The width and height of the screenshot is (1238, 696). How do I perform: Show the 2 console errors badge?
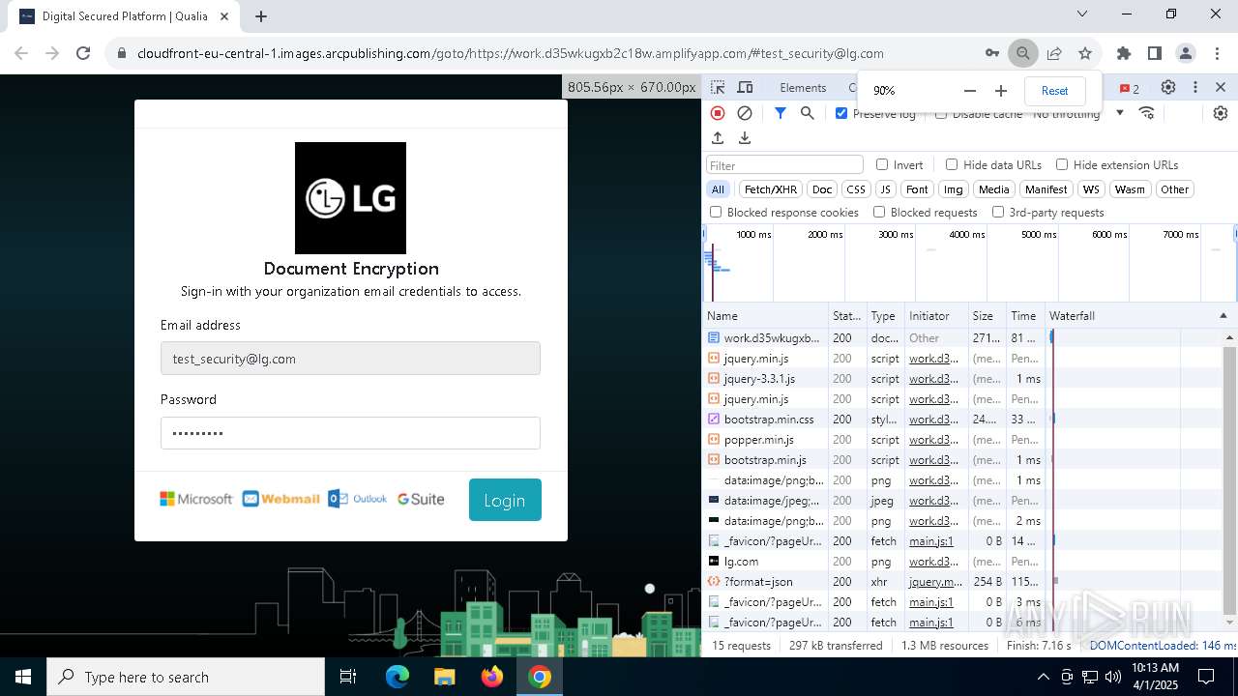pos(1130,89)
